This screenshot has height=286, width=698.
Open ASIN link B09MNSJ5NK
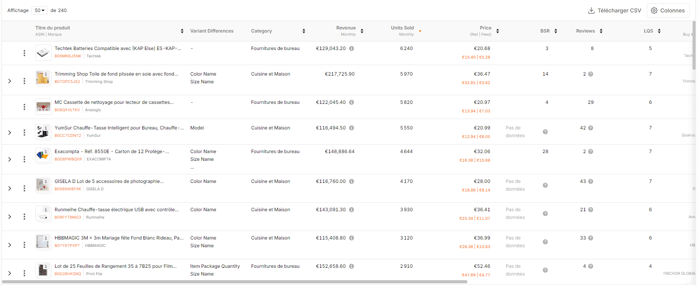(68, 56)
